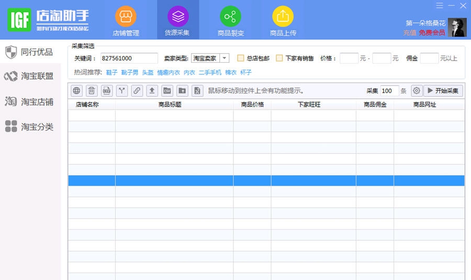Click the 开始采集 start button
The width and height of the screenshot is (471, 280).
click(x=443, y=91)
